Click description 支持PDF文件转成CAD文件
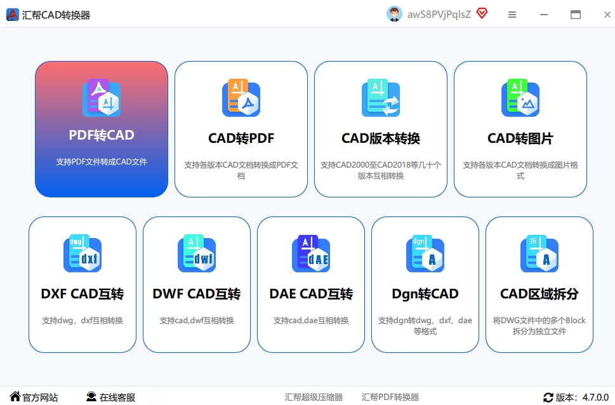 (102, 162)
